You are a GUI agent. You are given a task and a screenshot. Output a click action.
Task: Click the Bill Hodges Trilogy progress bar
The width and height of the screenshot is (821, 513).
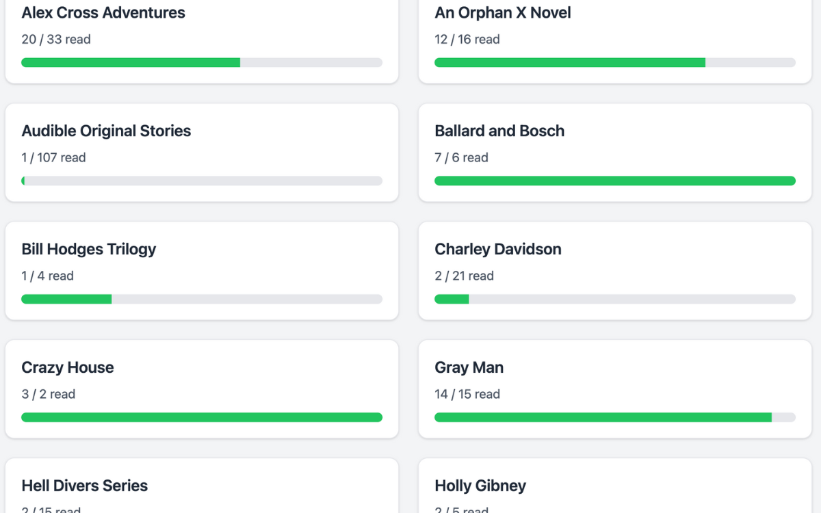pyautogui.click(x=202, y=299)
